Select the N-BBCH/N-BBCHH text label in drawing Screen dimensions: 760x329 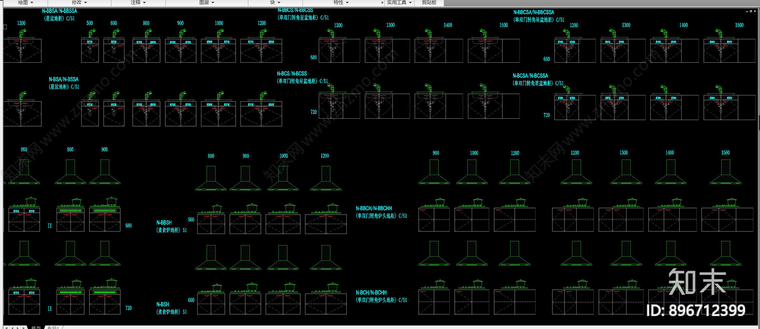pyautogui.click(x=374, y=208)
